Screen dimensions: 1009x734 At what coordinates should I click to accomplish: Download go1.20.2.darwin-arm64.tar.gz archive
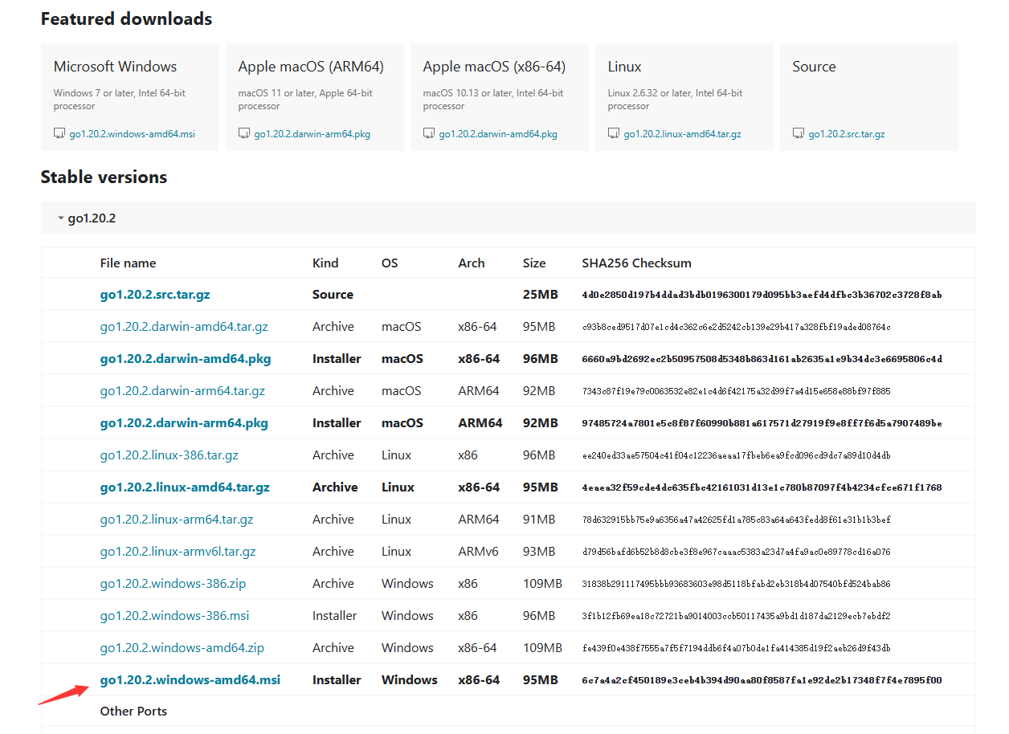182,391
